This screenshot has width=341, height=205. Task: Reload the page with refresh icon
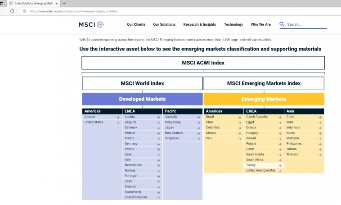click(12, 11)
